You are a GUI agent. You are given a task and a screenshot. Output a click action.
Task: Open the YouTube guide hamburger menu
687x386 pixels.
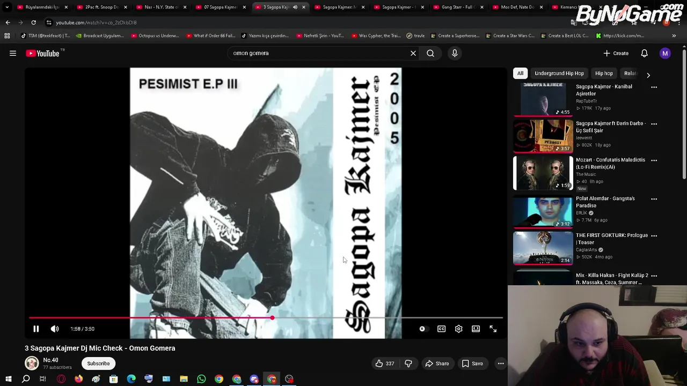(13, 53)
